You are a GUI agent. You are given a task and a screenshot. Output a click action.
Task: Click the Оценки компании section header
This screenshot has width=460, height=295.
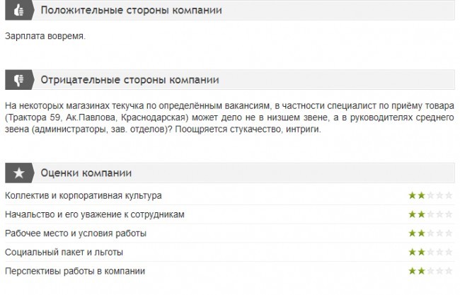pos(85,173)
